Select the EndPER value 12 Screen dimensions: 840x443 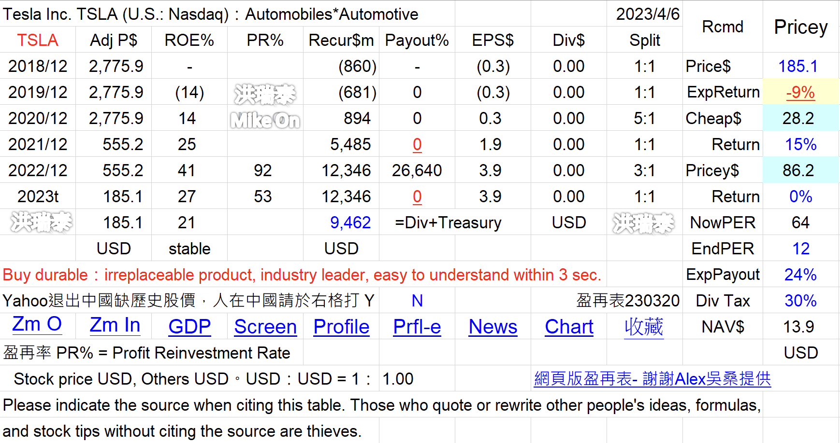click(801, 249)
